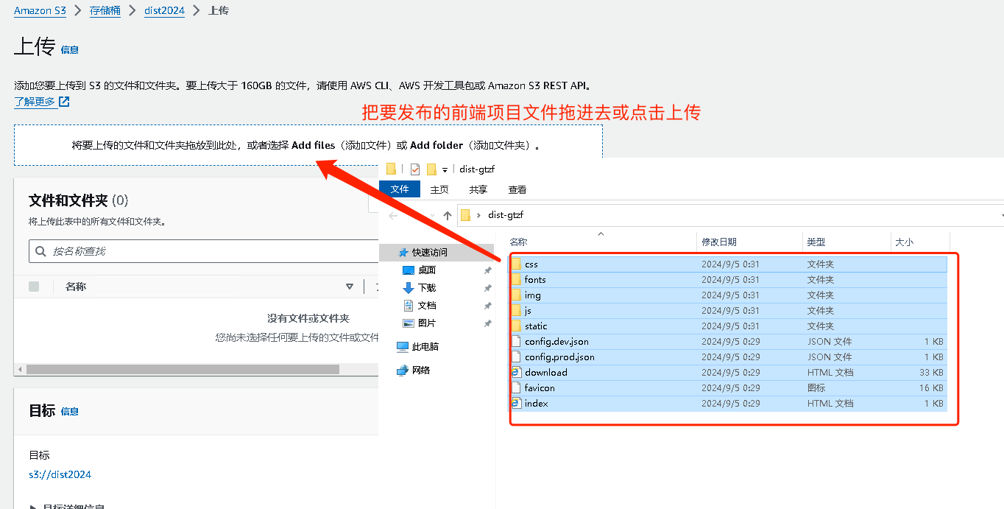Screen dimensions: 1004x509
Task: Click the 此电脑 computer icon
Action: [403, 346]
